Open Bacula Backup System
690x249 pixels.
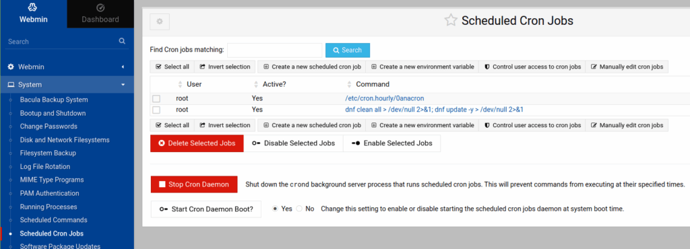pos(54,100)
